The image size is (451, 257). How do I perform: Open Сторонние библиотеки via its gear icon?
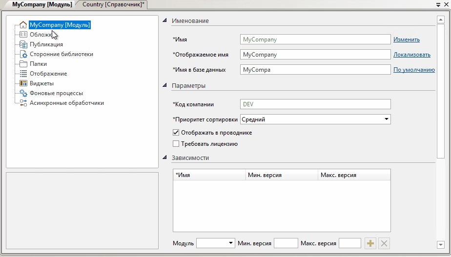[23, 54]
